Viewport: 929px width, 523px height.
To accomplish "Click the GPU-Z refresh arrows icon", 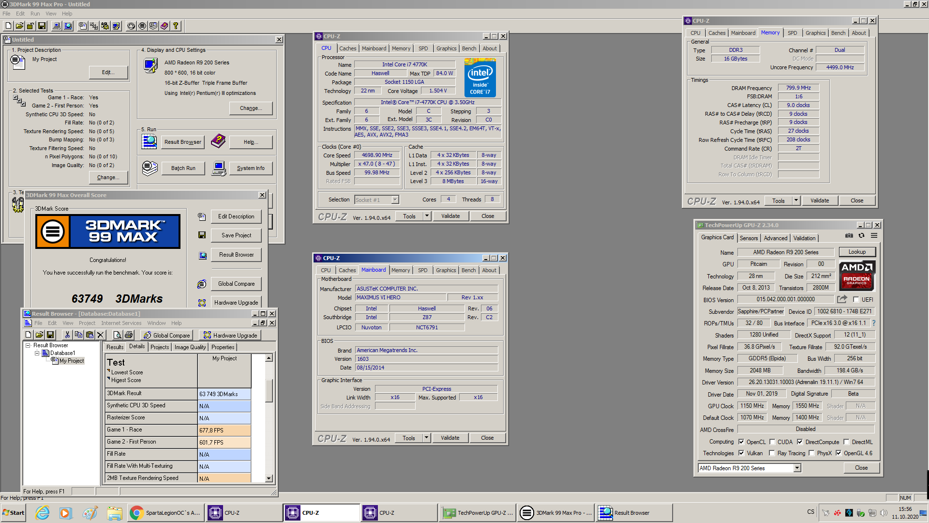I will click(862, 236).
